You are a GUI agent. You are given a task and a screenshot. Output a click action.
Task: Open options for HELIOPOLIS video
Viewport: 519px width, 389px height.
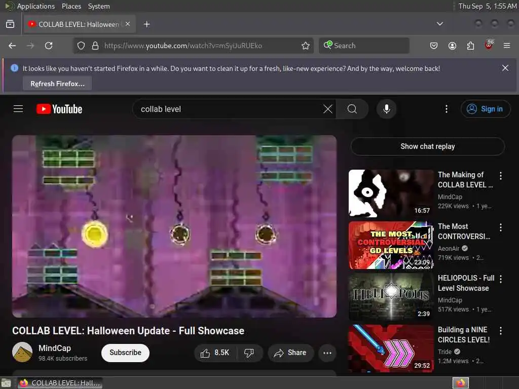500,279
